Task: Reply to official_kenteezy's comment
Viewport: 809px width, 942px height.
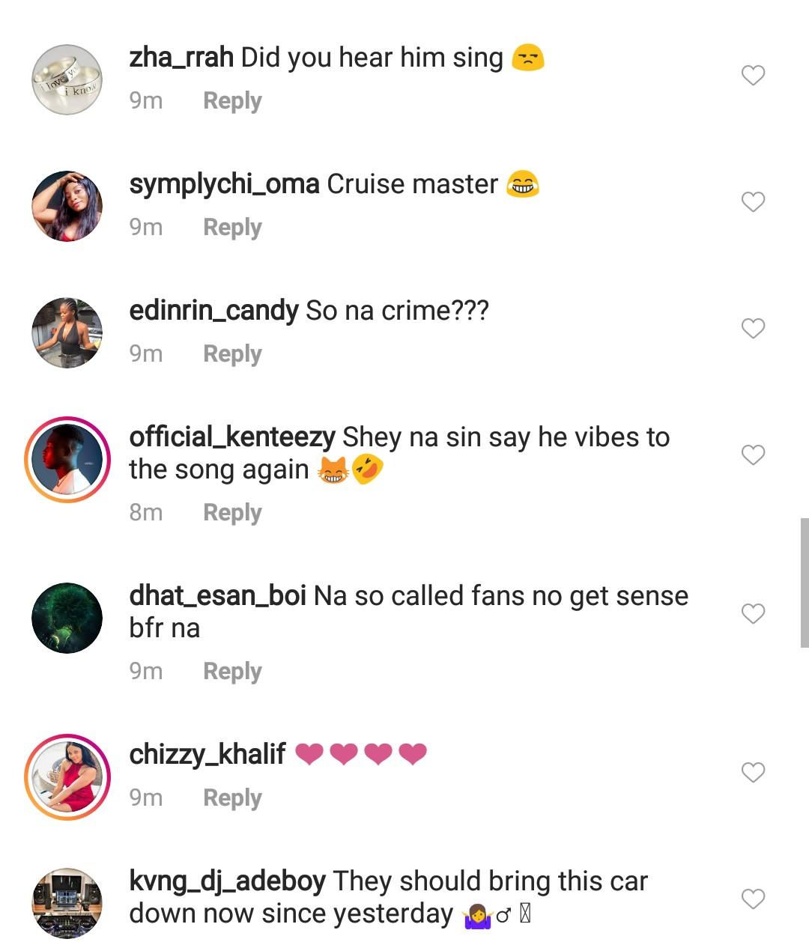Action: click(x=232, y=513)
